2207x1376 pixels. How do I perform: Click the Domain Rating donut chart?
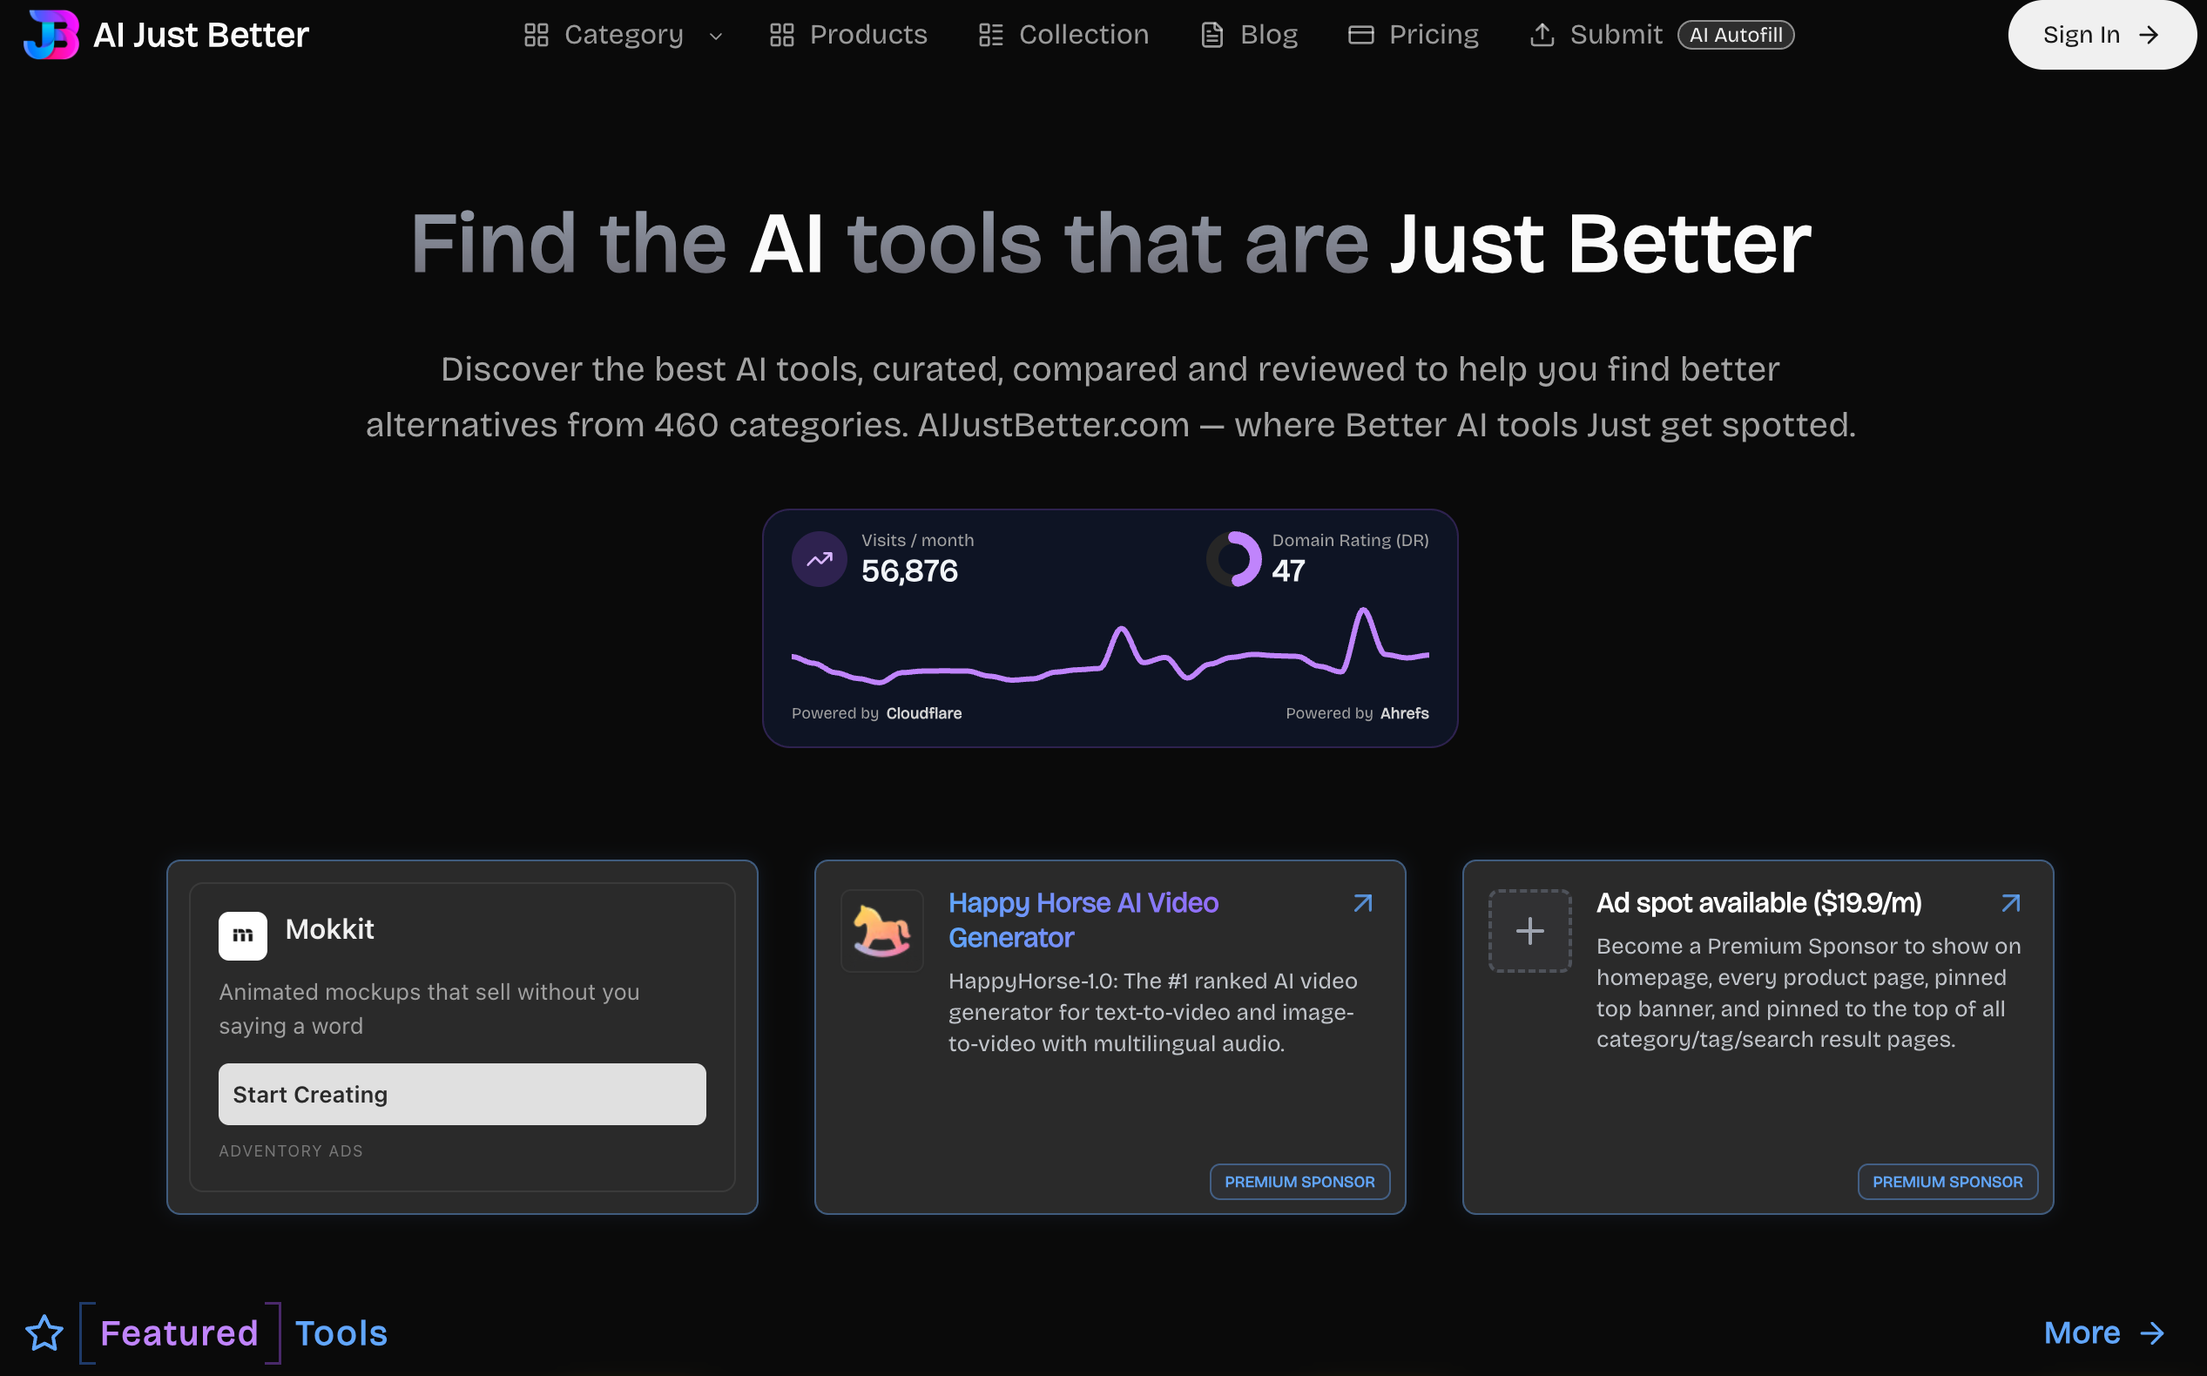[x=1234, y=559]
